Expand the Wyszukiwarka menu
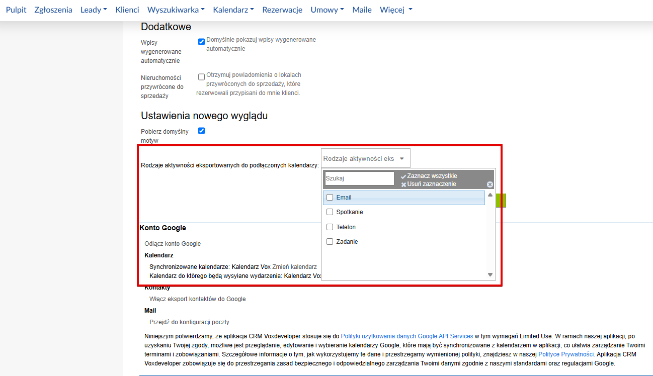The image size is (653, 376). pyautogui.click(x=176, y=10)
